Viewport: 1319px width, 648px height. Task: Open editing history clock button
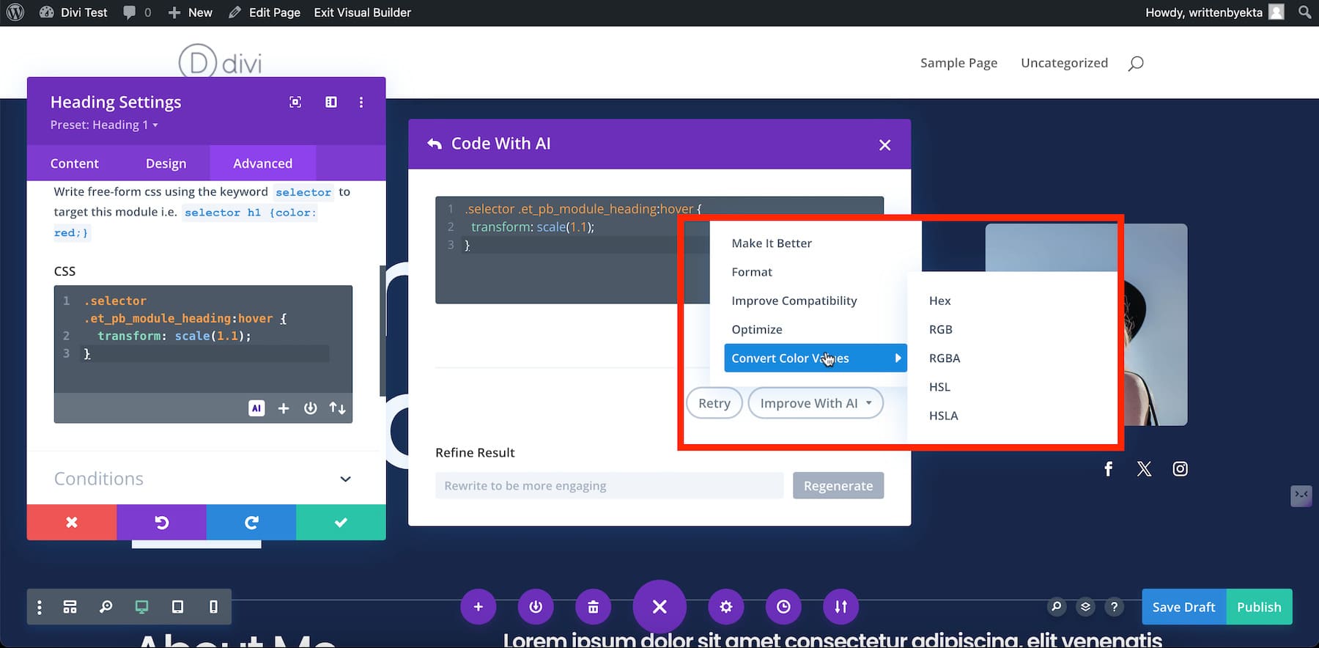point(783,607)
